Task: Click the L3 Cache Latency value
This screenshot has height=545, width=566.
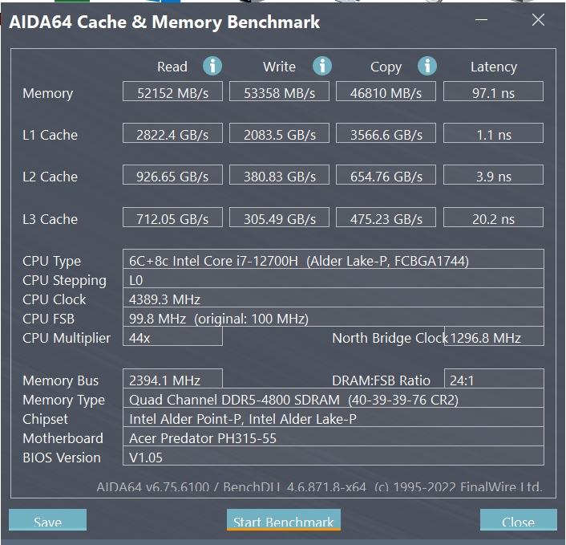Action: [493, 218]
